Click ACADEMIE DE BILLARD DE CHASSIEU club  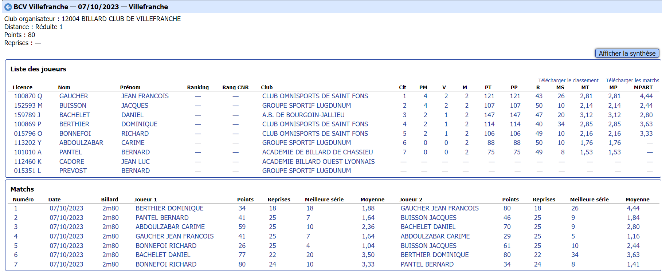317,152
